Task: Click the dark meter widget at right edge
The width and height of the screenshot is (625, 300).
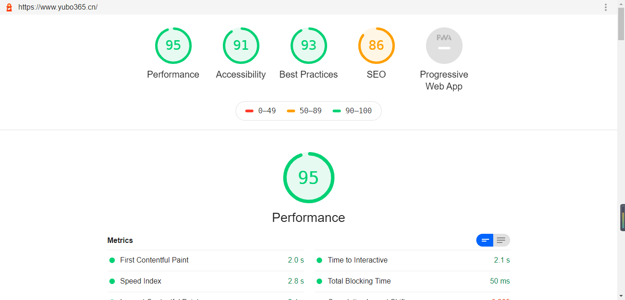Action: coord(623,218)
